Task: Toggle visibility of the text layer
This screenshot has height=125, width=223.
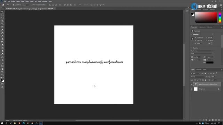Action: point(192,84)
